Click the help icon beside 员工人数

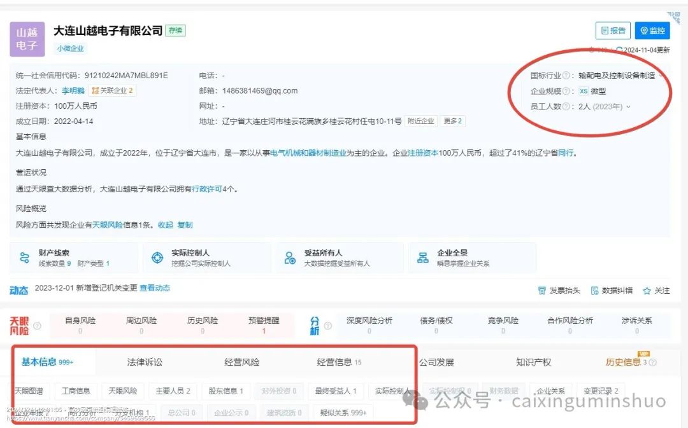tap(566, 106)
